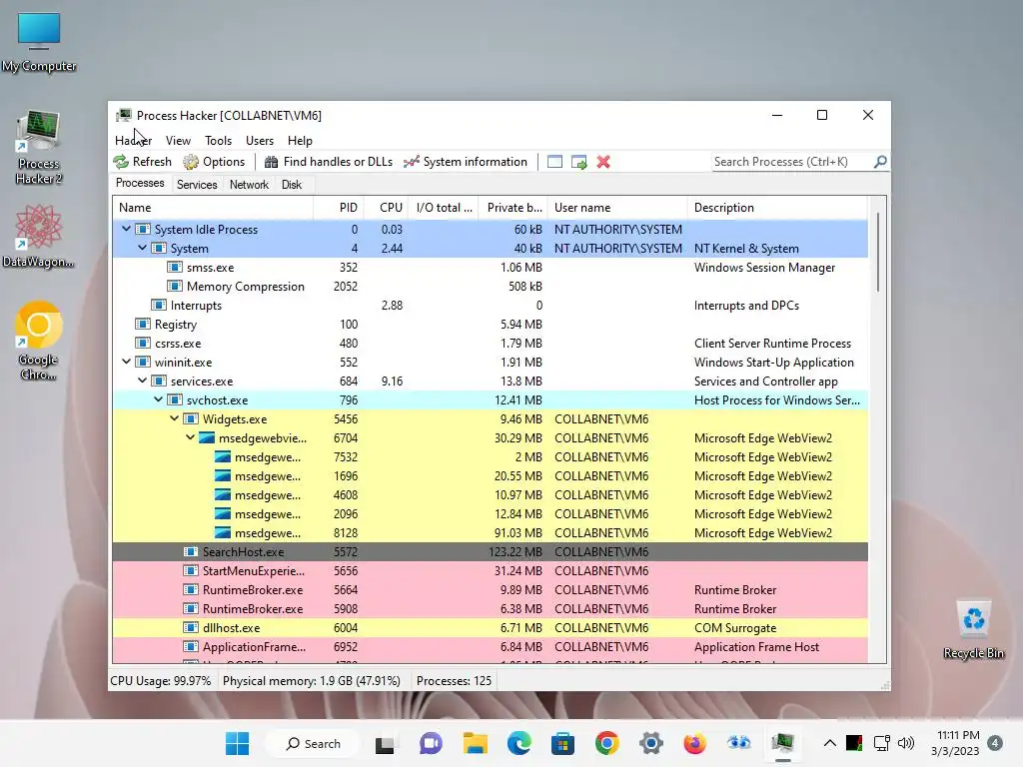
Task: Open System information graph icon
Action: click(x=411, y=162)
